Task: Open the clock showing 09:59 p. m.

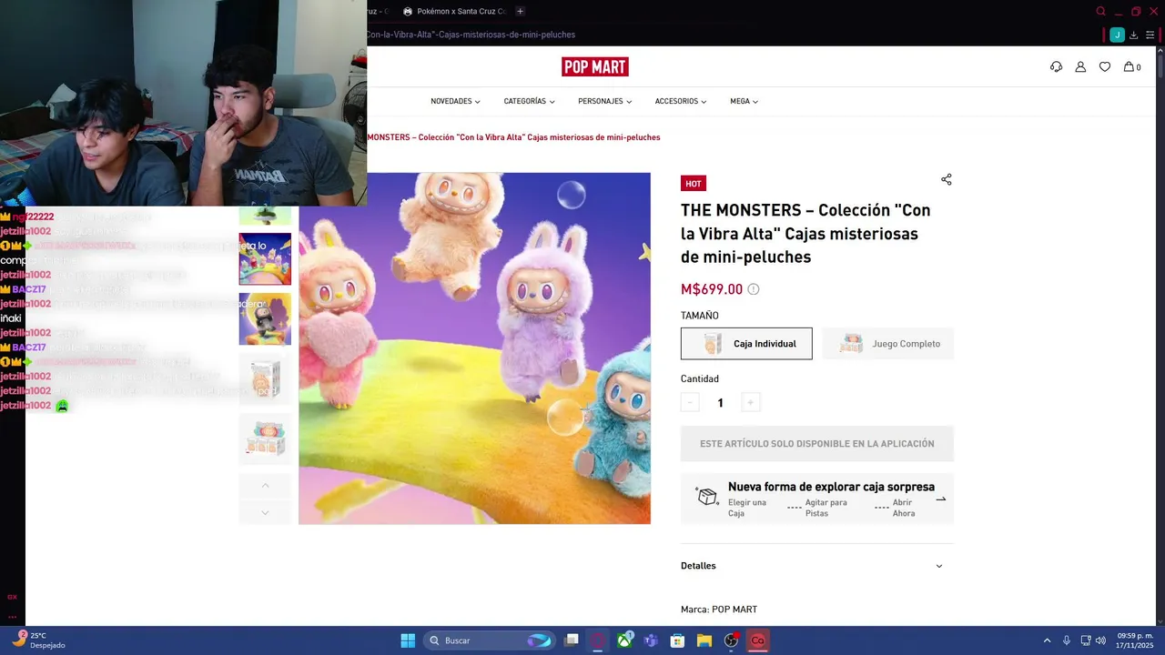Action: (1135, 640)
